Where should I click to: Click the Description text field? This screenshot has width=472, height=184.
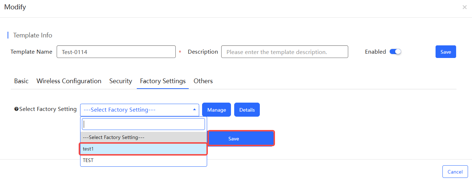coord(285,52)
